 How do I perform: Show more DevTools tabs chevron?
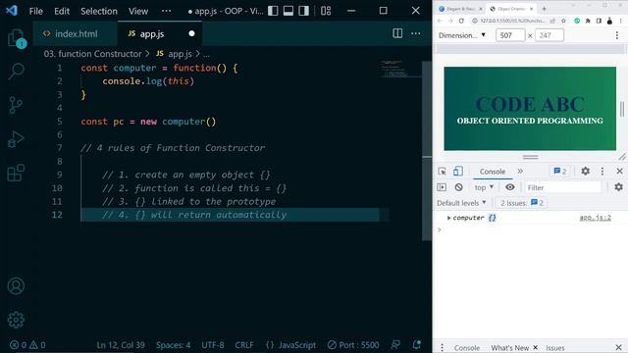pos(520,171)
